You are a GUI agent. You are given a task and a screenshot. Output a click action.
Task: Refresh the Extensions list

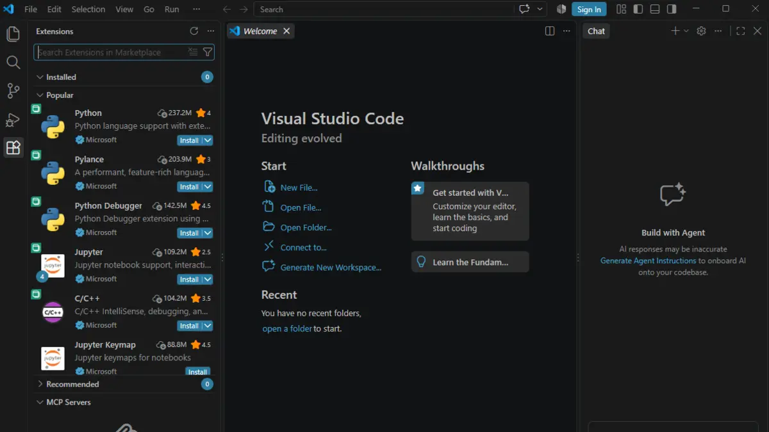[x=194, y=31]
